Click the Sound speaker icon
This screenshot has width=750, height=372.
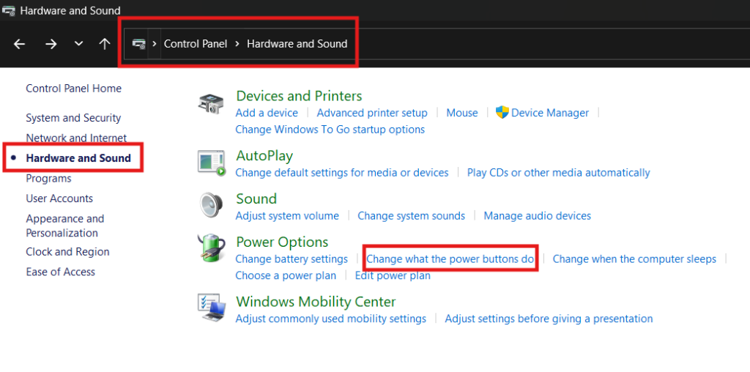click(x=211, y=206)
